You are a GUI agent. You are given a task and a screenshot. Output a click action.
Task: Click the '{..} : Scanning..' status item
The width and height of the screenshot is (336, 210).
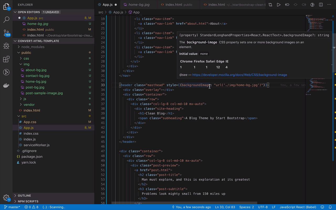54,207
